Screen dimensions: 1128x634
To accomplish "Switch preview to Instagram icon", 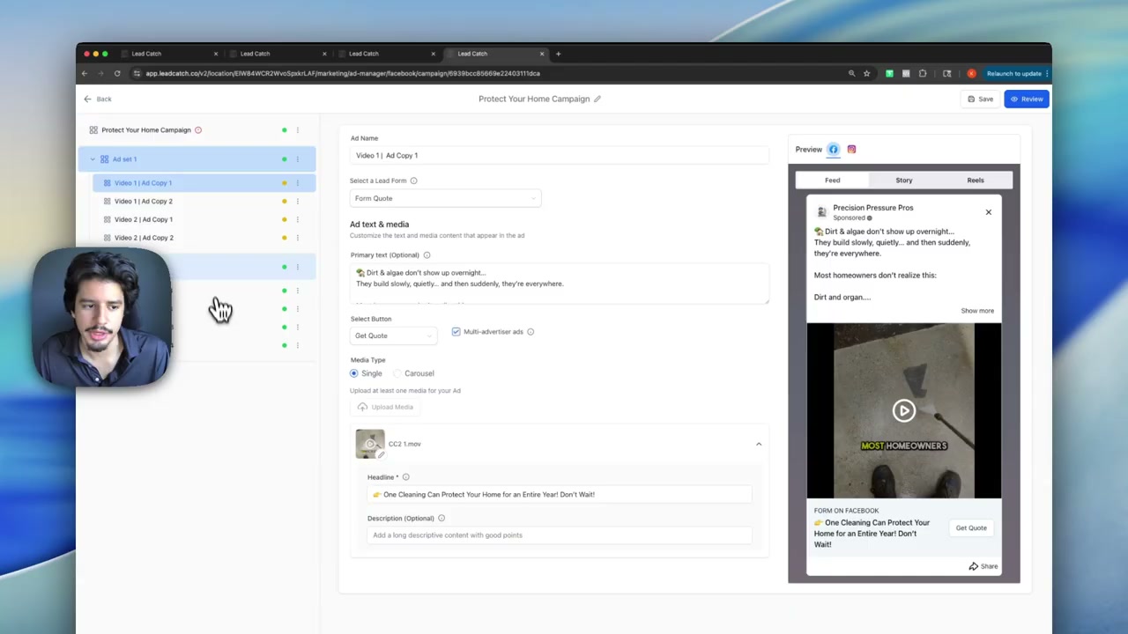I will [x=851, y=150].
